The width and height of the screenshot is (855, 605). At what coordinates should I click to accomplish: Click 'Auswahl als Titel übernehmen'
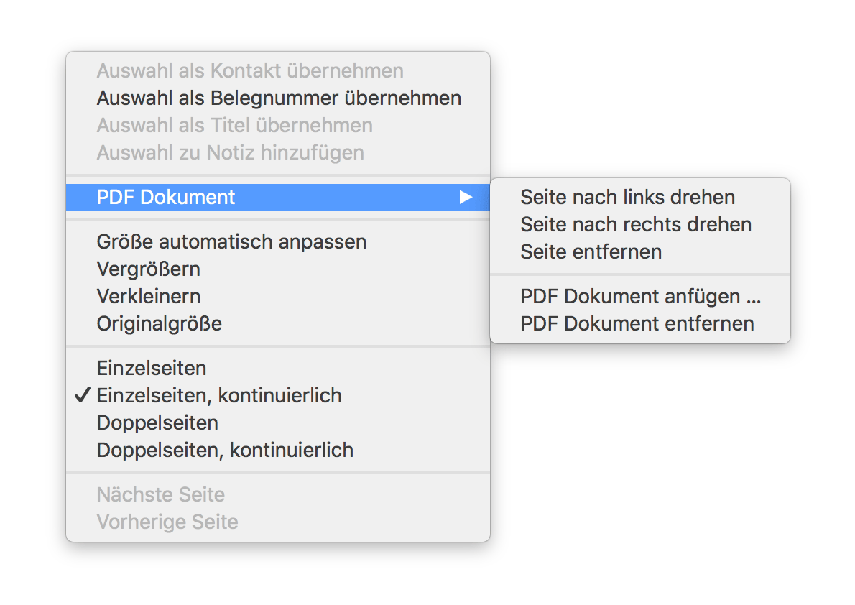tap(235, 125)
